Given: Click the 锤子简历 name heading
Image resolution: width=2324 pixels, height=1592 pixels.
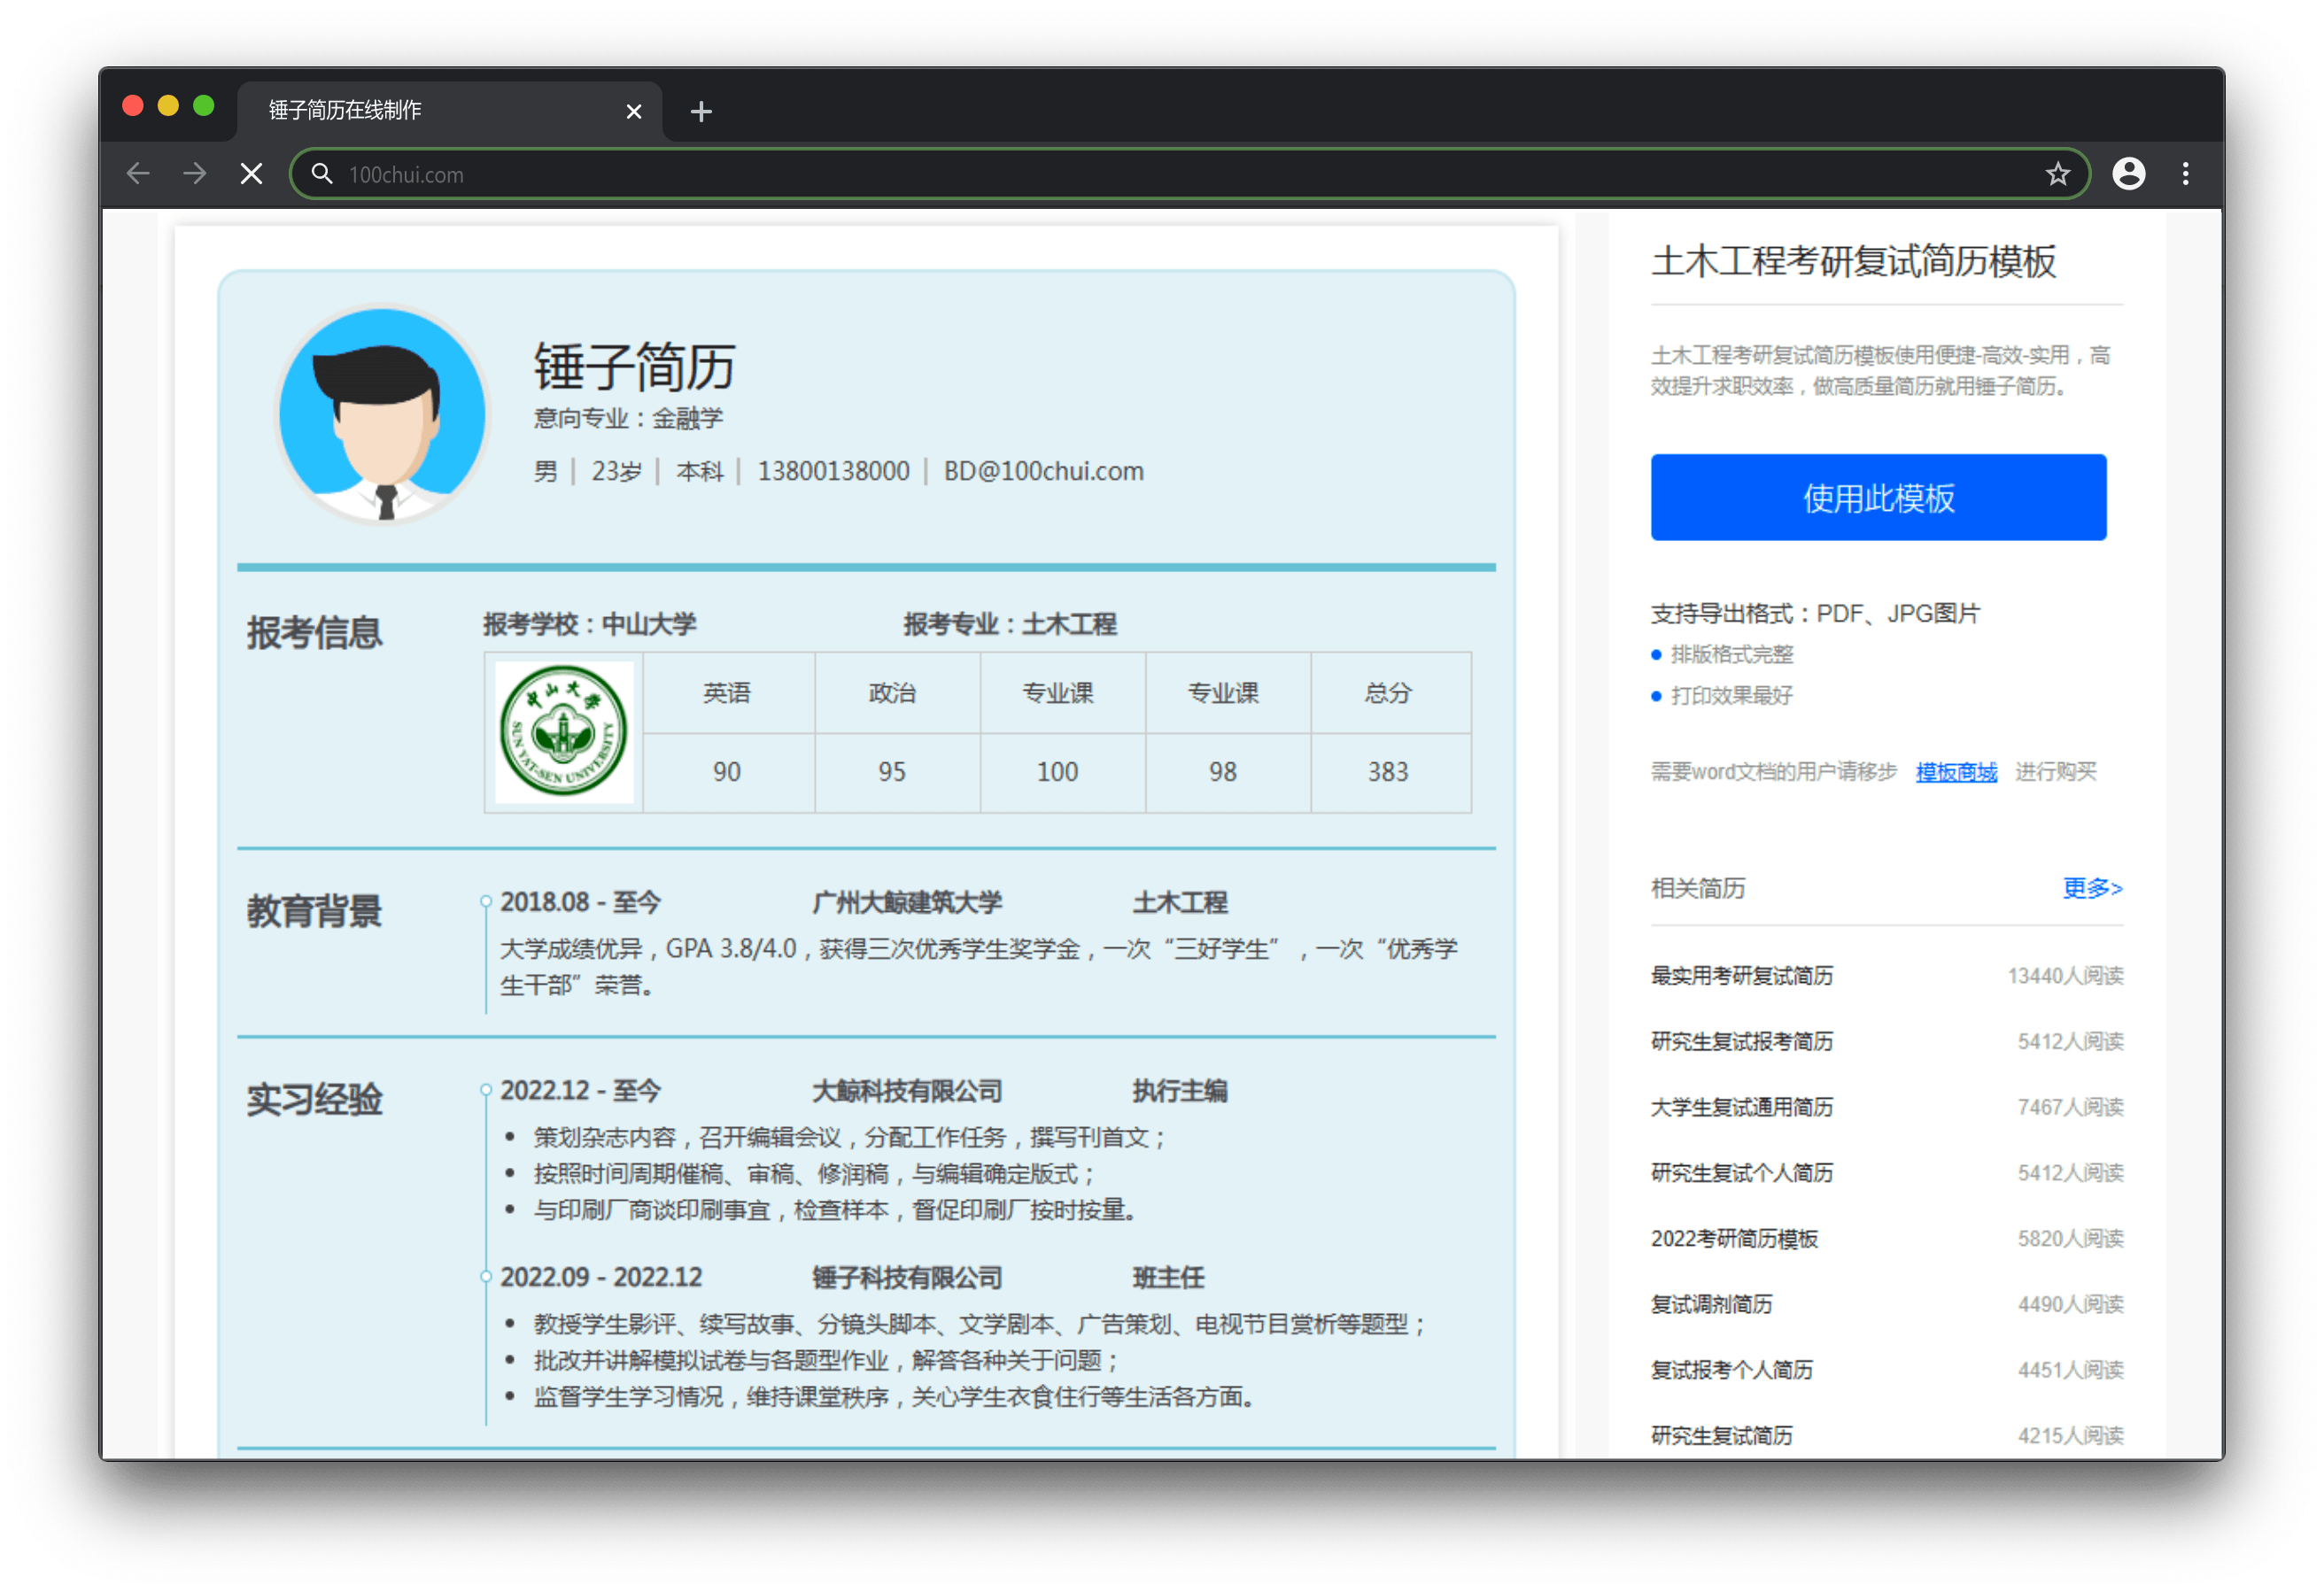Looking at the screenshot, I should [634, 366].
